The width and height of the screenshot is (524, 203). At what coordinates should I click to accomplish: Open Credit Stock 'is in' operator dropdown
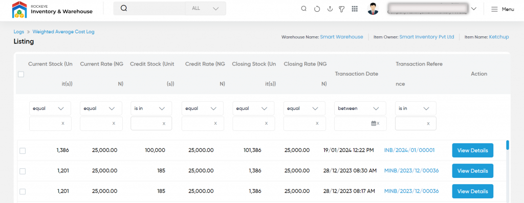point(151,108)
